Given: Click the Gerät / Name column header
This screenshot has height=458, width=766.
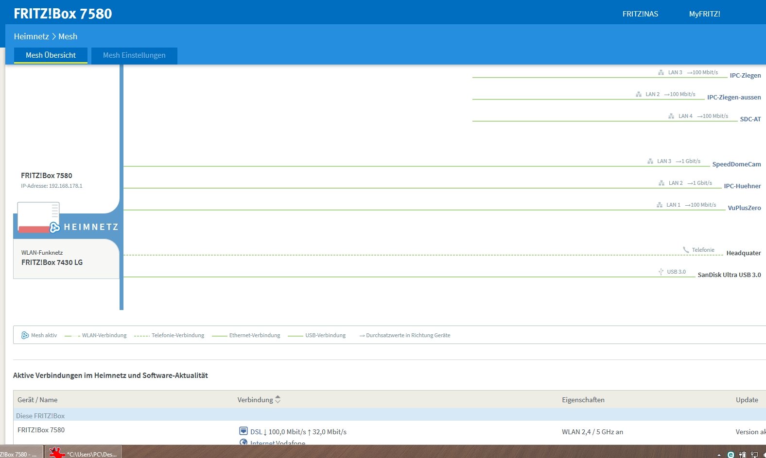Looking at the screenshot, I should 37,400.
